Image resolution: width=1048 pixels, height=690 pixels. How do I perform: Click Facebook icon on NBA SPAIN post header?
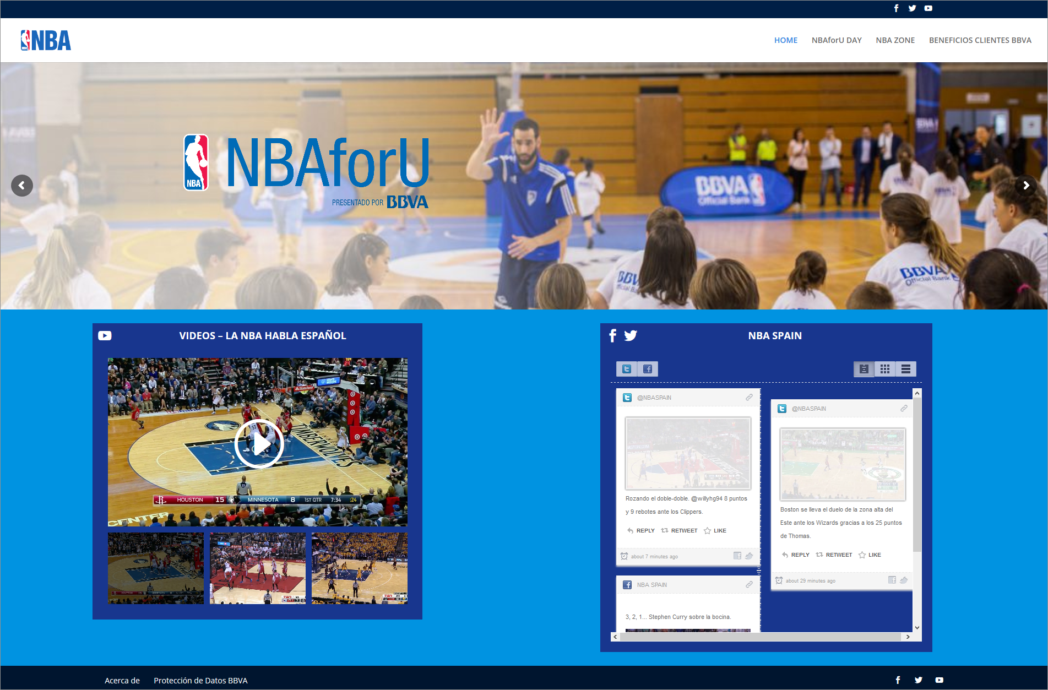[627, 585]
